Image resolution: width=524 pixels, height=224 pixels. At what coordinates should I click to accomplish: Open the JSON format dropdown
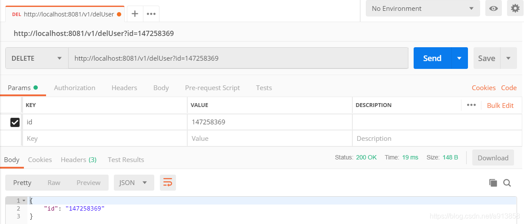tap(134, 182)
